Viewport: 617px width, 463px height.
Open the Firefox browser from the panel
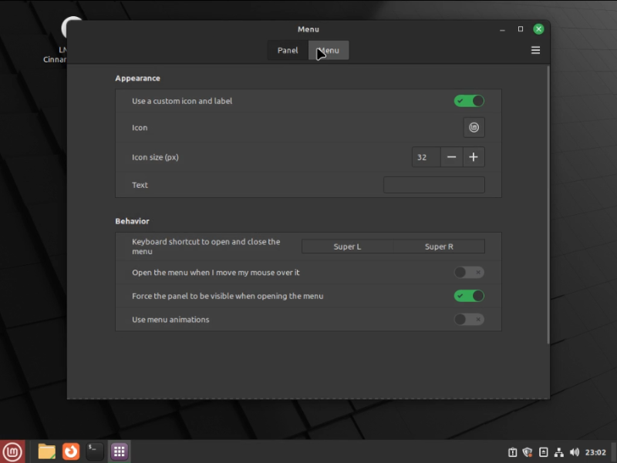tap(71, 451)
